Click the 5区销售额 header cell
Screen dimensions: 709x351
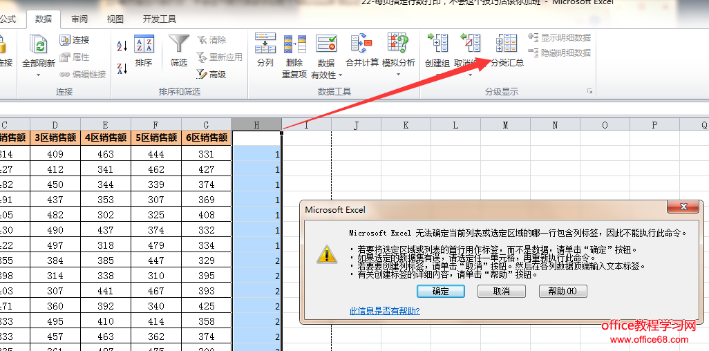click(156, 138)
